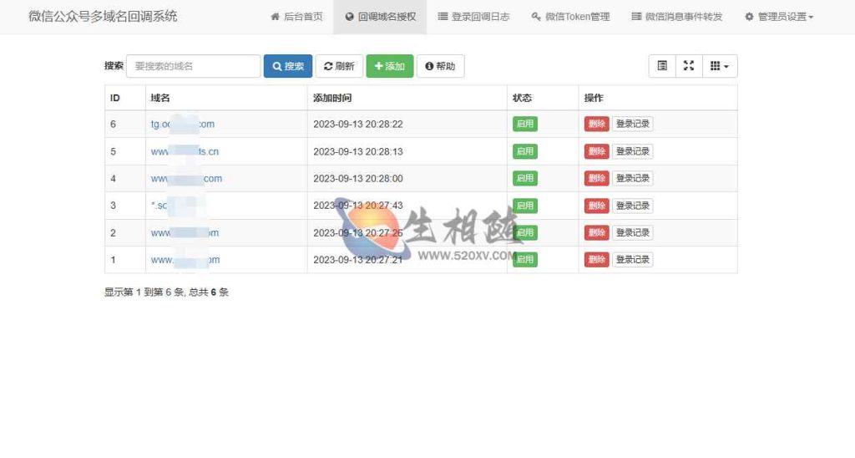Focus the domain search input field
855x458 pixels.
coord(193,66)
